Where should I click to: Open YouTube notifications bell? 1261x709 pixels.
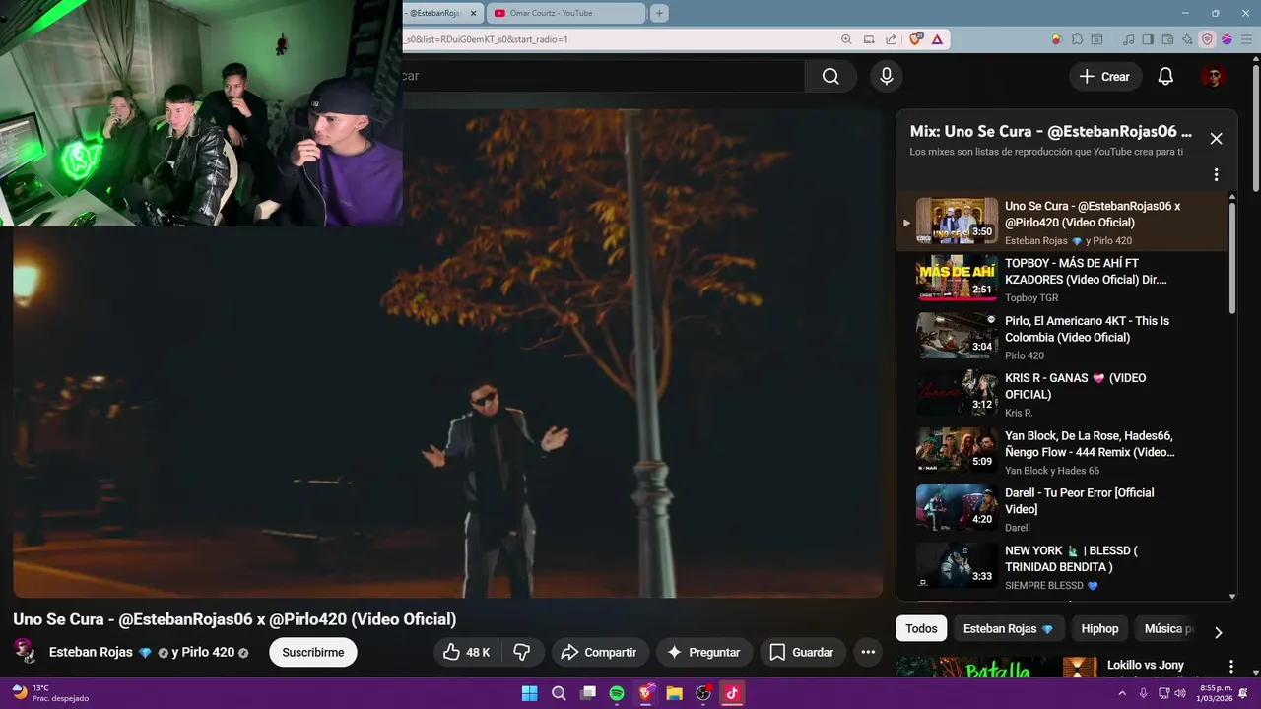1165,77
